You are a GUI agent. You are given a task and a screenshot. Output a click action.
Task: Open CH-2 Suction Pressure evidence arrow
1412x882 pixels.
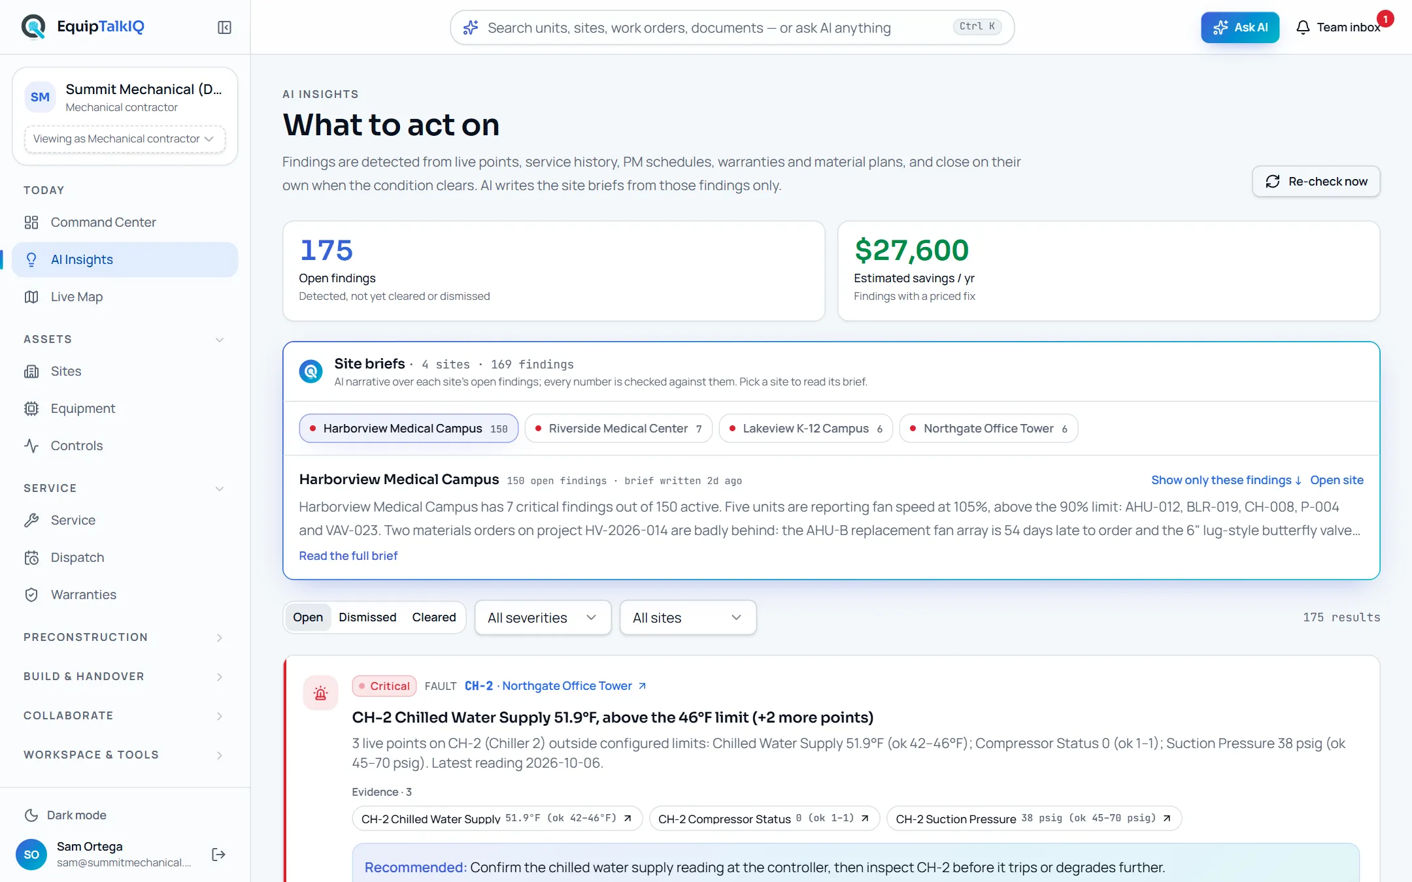pyautogui.click(x=1167, y=819)
